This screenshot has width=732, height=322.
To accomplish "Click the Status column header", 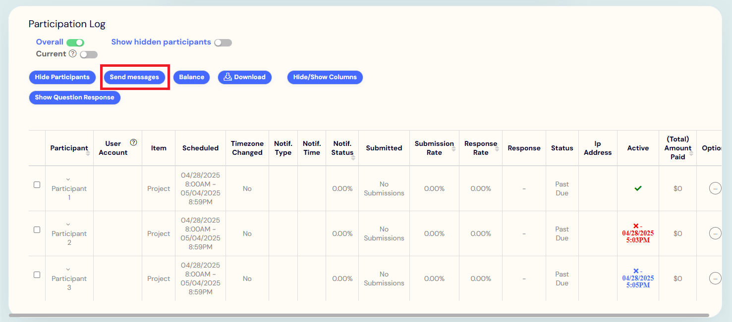I will tap(562, 148).
